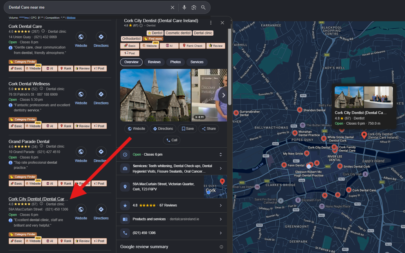The image size is (405, 253).
Task: Expand the Services row chevron
Action: [x=221, y=169]
